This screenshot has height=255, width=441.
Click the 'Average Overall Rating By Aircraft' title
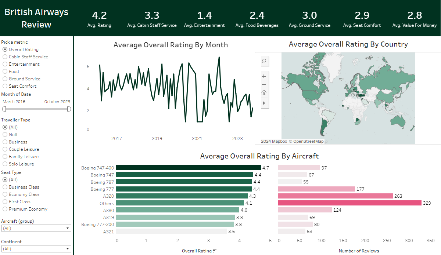[259, 156]
